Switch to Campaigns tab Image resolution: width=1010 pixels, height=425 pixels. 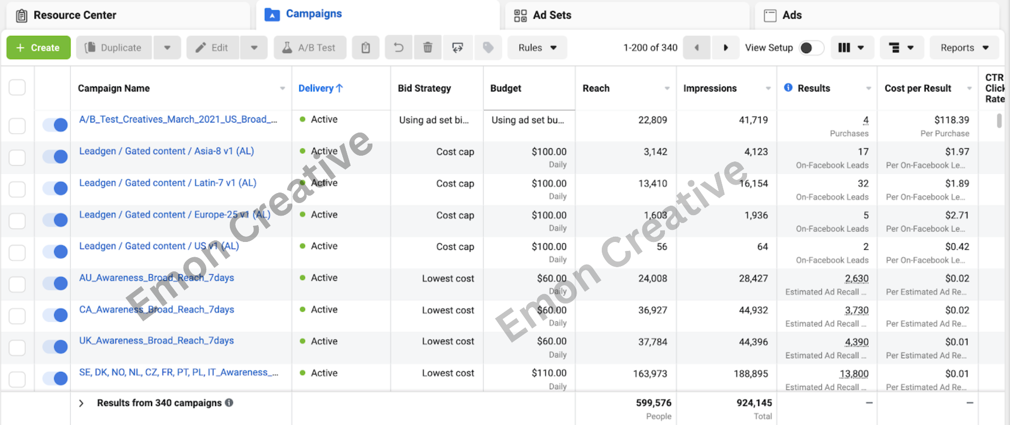coord(378,15)
